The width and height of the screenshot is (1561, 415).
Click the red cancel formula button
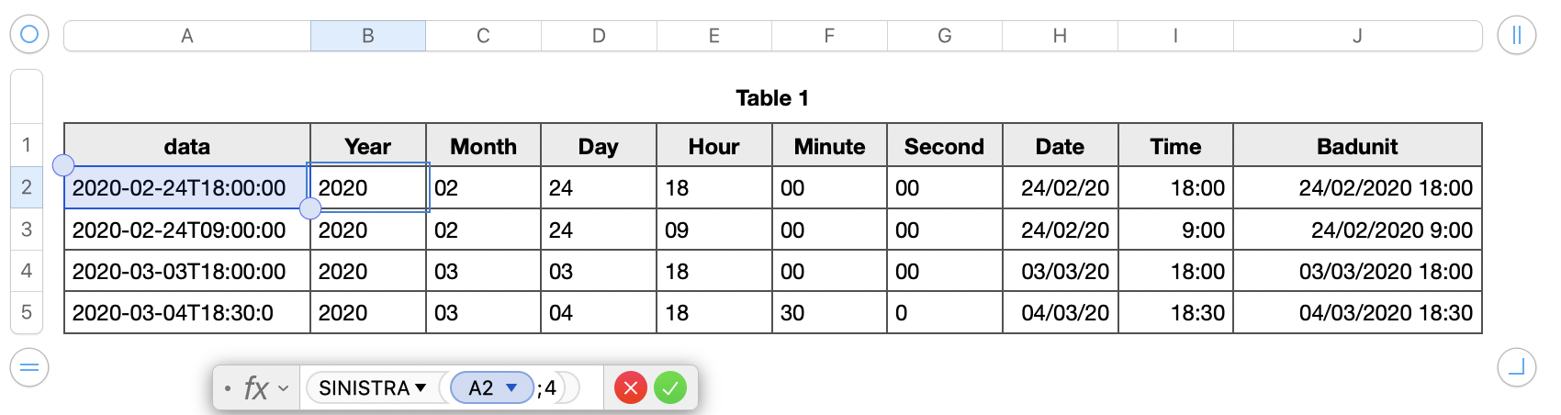tap(631, 388)
